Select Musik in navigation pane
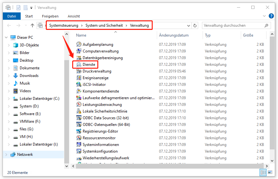Image resolution: width=278 pixels, height=179 pixels. (x=25, y=83)
